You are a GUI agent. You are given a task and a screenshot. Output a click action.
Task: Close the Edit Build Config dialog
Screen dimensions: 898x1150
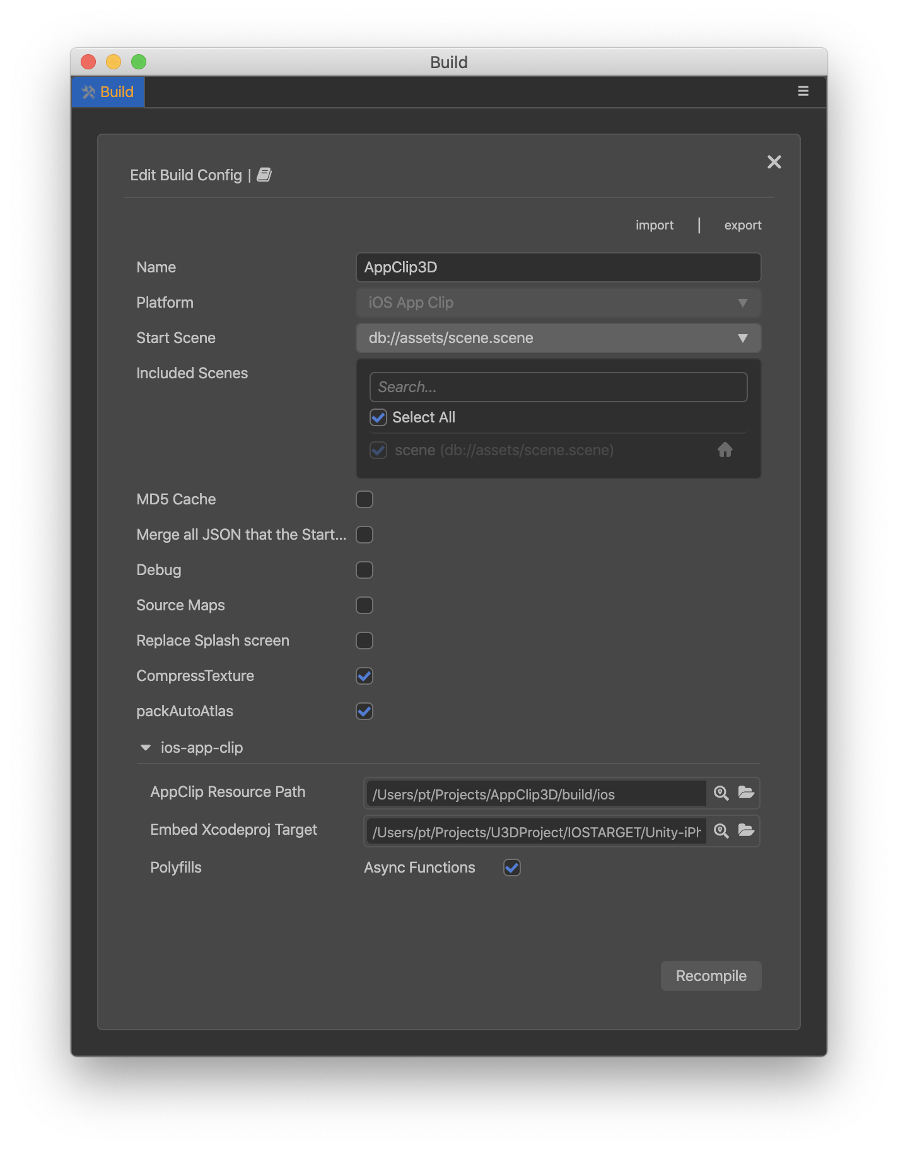[774, 162]
